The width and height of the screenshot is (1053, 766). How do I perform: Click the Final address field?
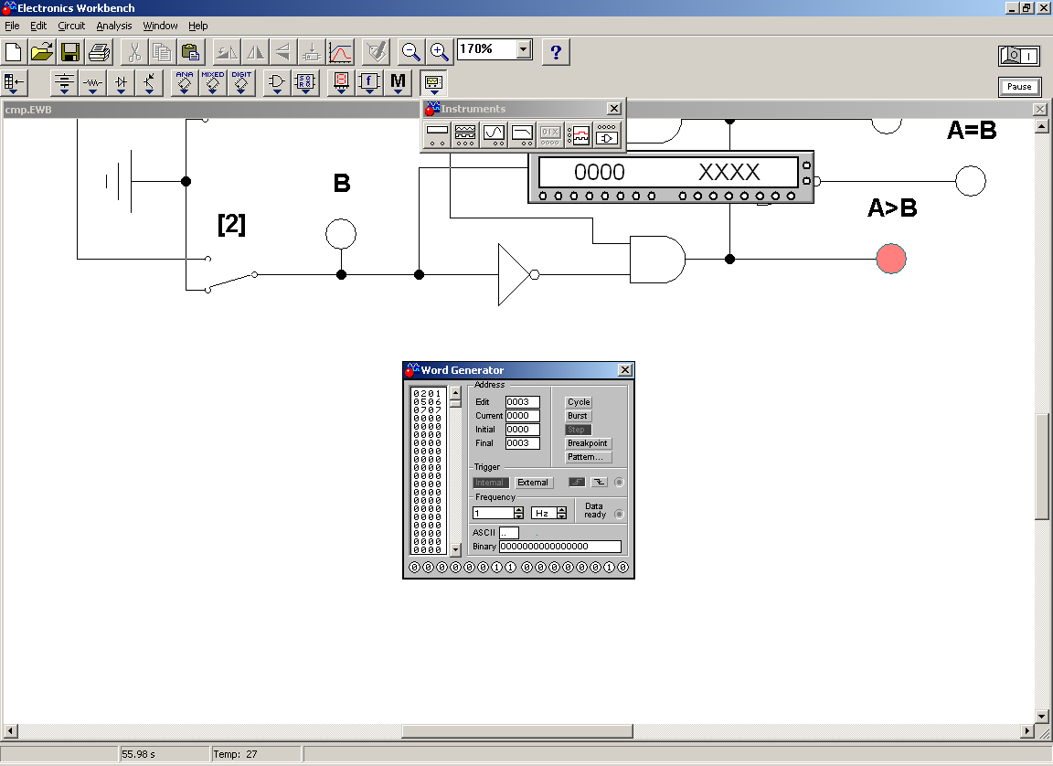pos(523,443)
